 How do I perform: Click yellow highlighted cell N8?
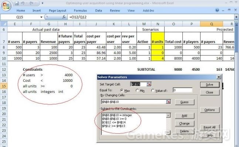pos(158,47)
